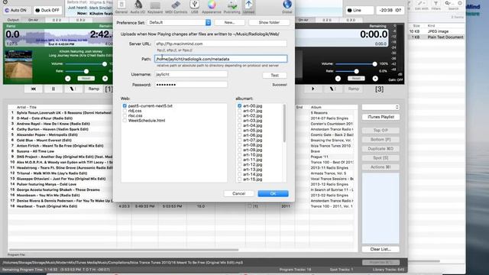Open the Appearance color wheel pane
The height and width of the screenshot is (275, 489).
[x=212, y=7]
